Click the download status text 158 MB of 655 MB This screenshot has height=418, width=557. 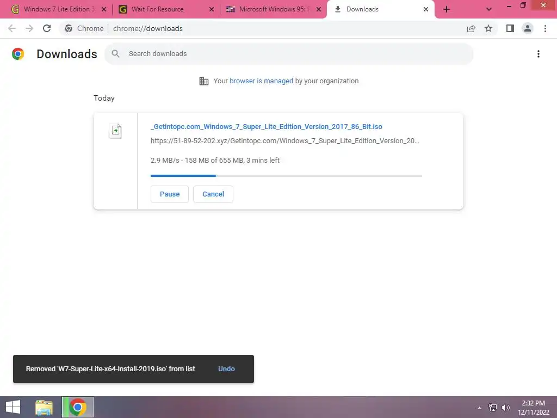214,161
